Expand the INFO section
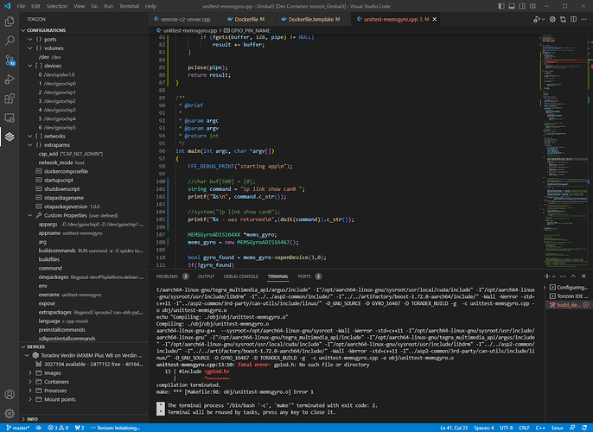 click(23, 419)
